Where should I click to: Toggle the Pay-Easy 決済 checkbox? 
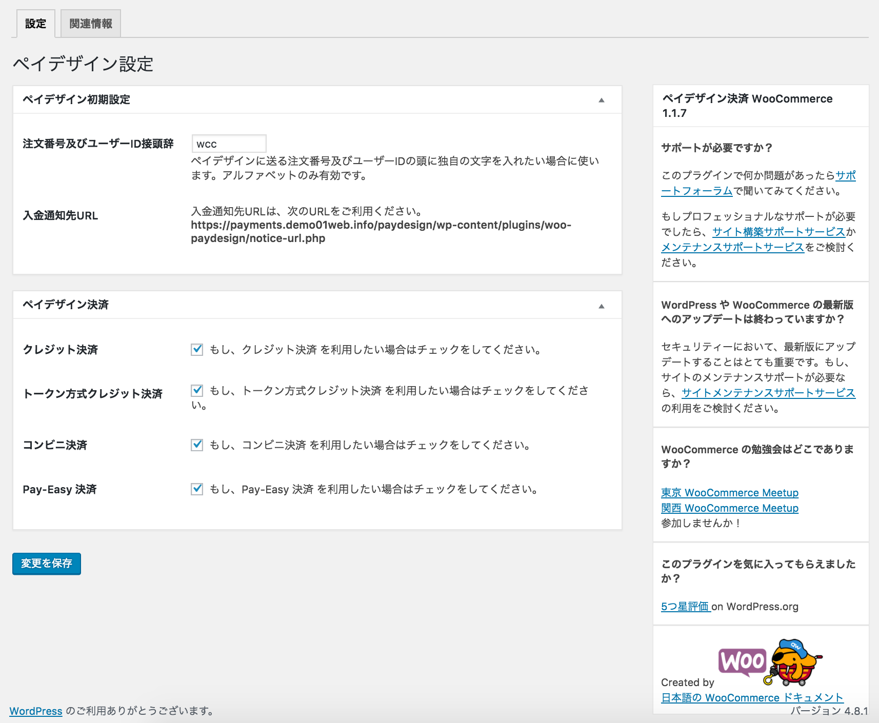click(x=197, y=489)
